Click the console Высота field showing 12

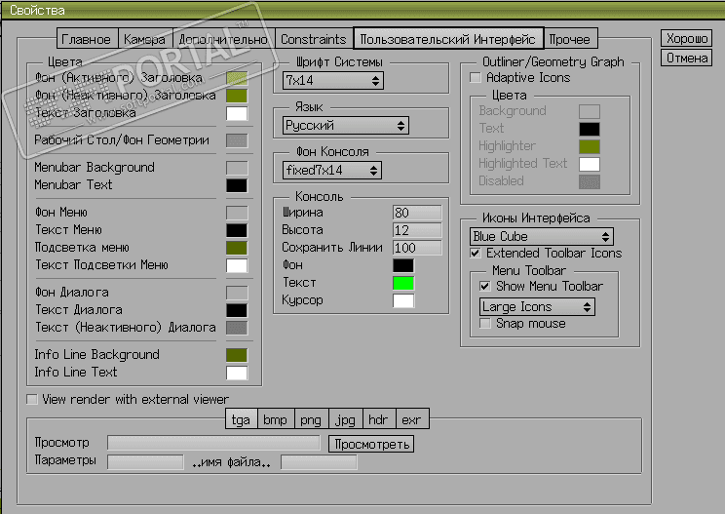pos(417,230)
